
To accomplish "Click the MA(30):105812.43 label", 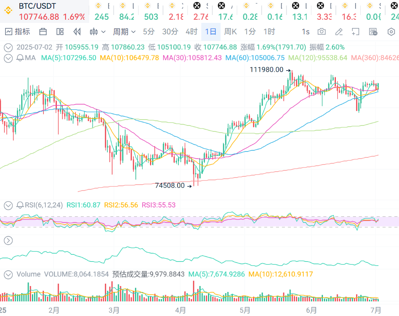I will point(192,58).
